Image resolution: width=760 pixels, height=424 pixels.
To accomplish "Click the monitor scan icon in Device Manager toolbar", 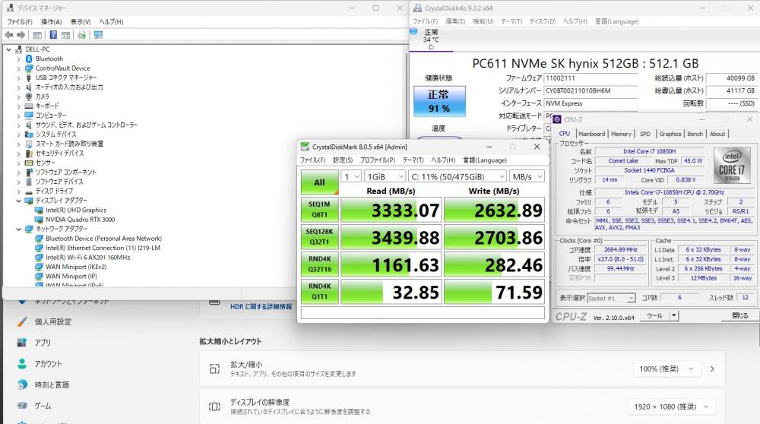I will (98, 35).
